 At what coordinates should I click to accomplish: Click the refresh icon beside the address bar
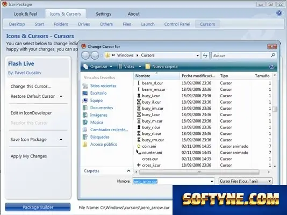pos(205,55)
